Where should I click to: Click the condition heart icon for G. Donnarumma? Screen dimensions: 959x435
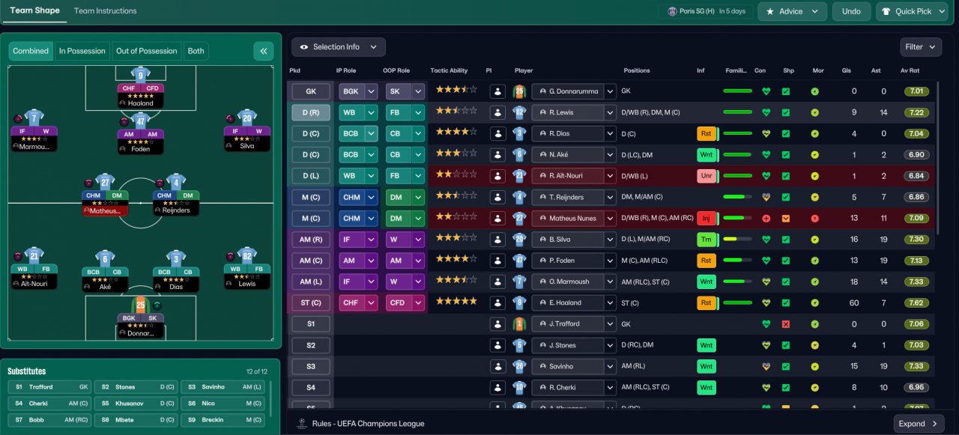(x=766, y=91)
